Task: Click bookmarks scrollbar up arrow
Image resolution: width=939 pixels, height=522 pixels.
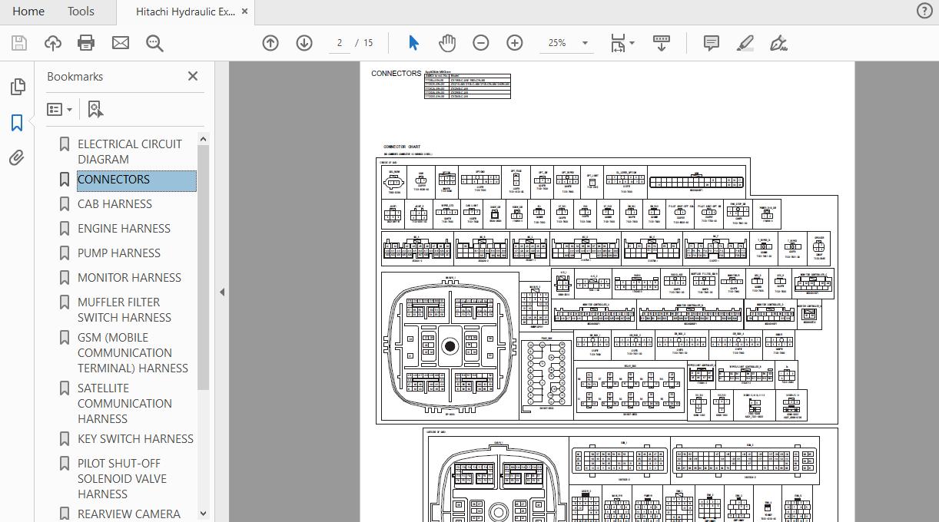Action: tap(203, 139)
